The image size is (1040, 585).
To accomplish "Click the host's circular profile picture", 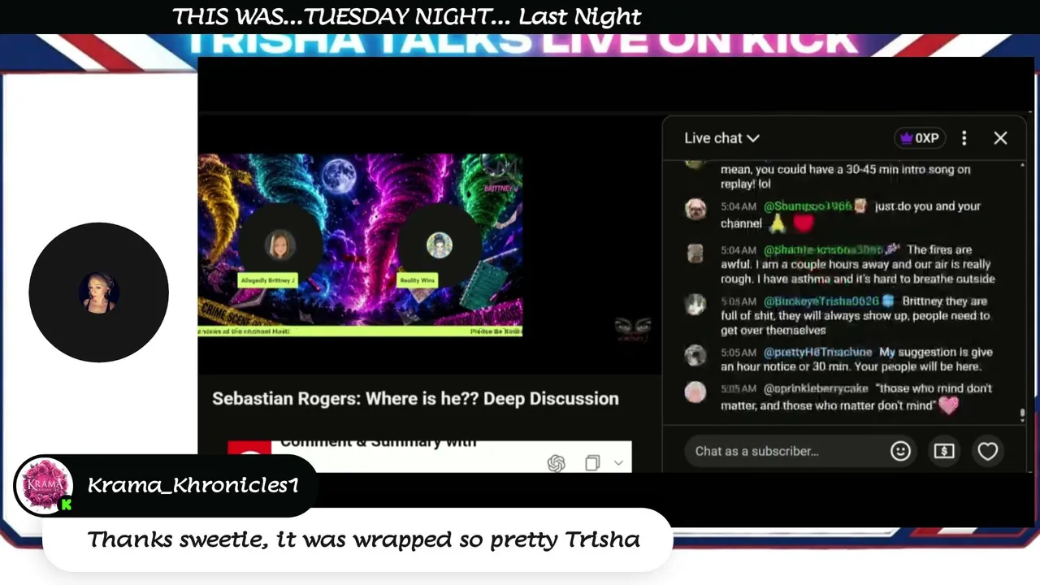I will (x=98, y=292).
